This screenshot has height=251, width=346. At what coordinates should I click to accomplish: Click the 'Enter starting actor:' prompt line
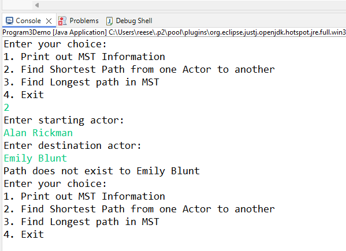point(64,121)
